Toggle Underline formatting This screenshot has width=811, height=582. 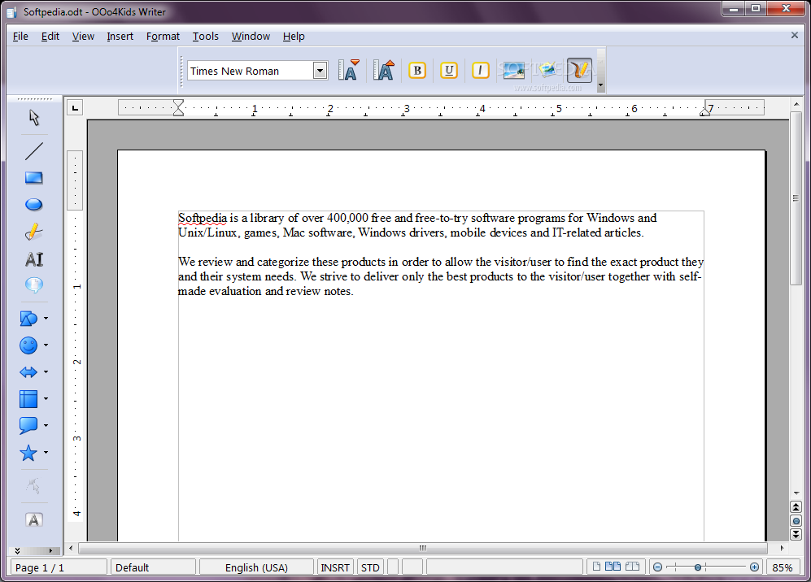tap(449, 70)
